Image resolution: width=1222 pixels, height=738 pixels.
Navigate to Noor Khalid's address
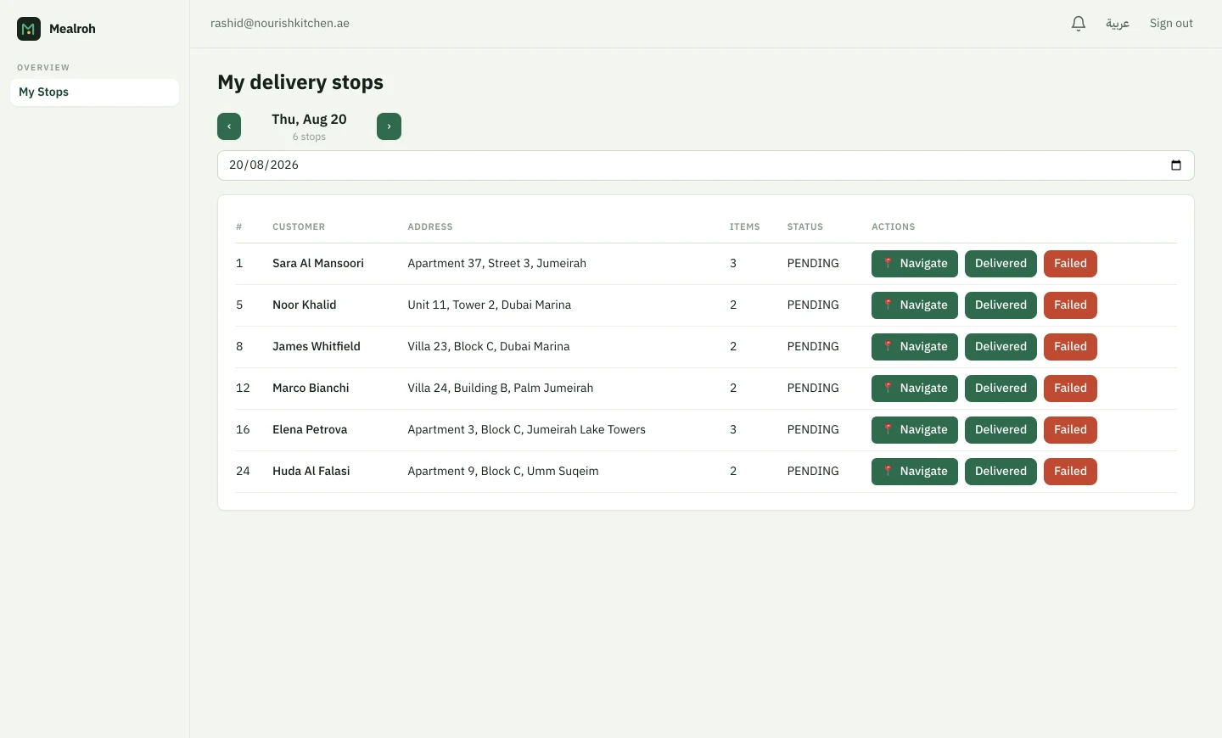tap(915, 305)
